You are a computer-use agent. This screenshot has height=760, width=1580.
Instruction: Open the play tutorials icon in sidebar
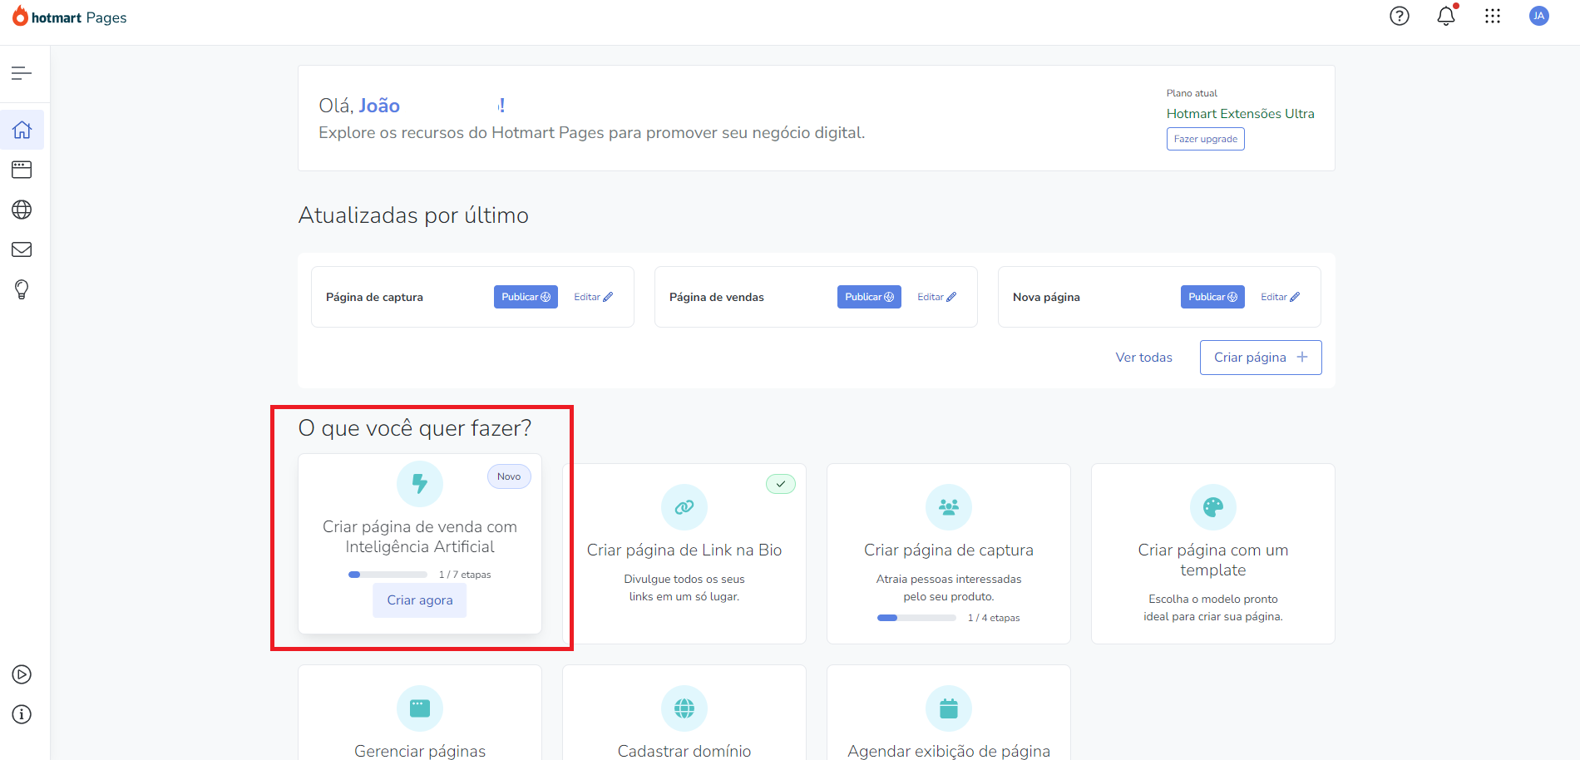pos(22,674)
